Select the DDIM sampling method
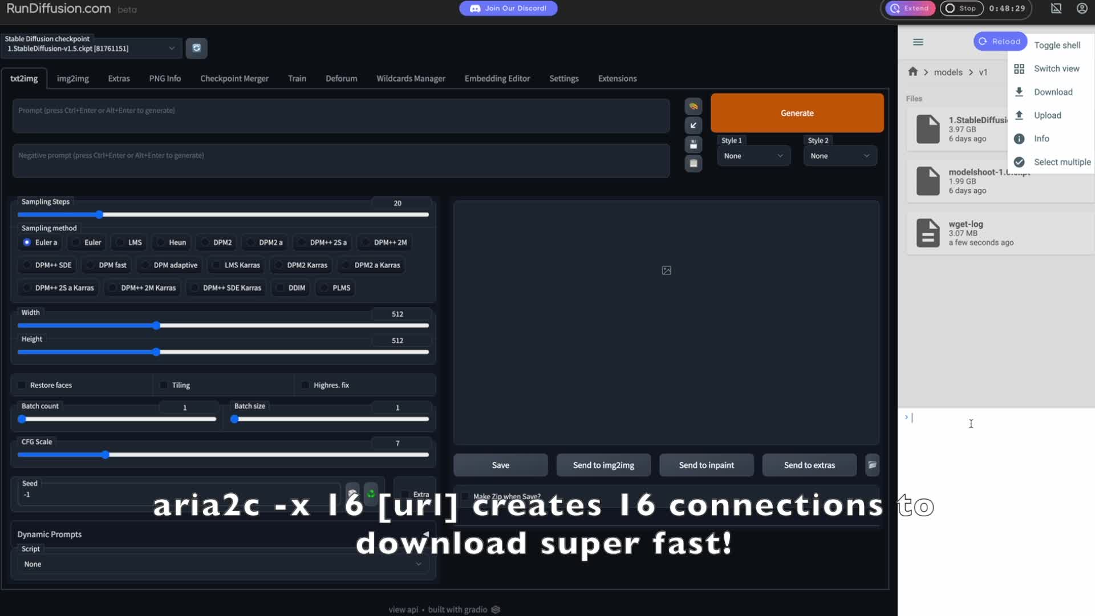This screenshot has width=1095, height=616. (x=291, y=288)
